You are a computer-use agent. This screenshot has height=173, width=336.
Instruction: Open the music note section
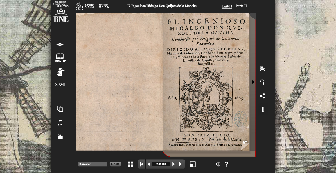click(x=60, y=123)
